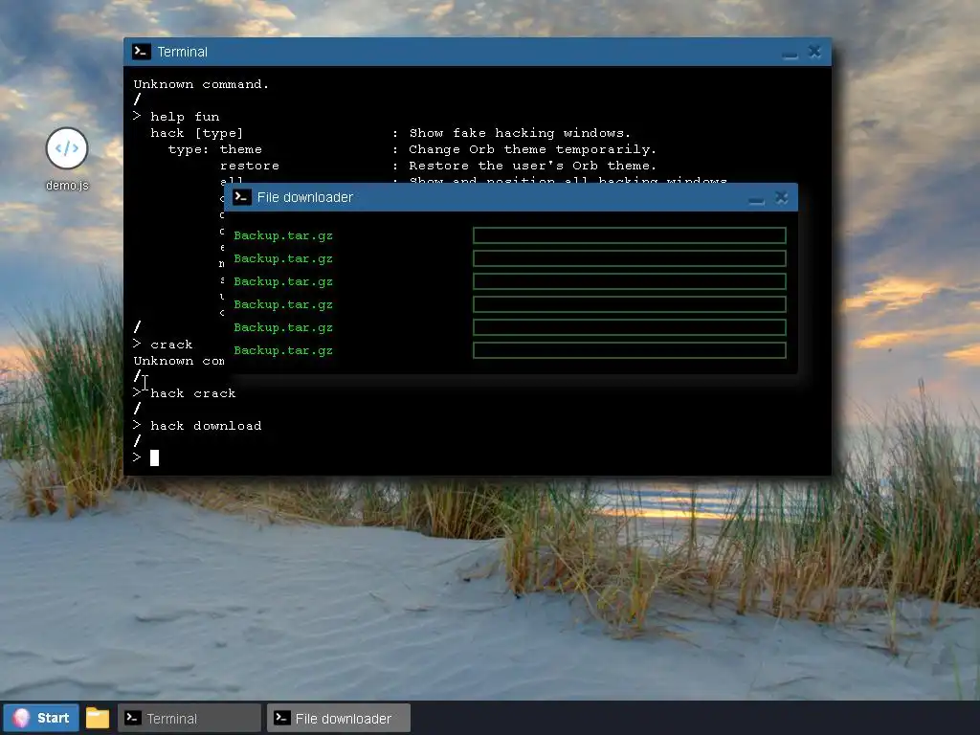Image resolution: width=980 pixels, height=735 pixels.
Task: Click 'Unknown command.' text at top
Action: (201, 84)
